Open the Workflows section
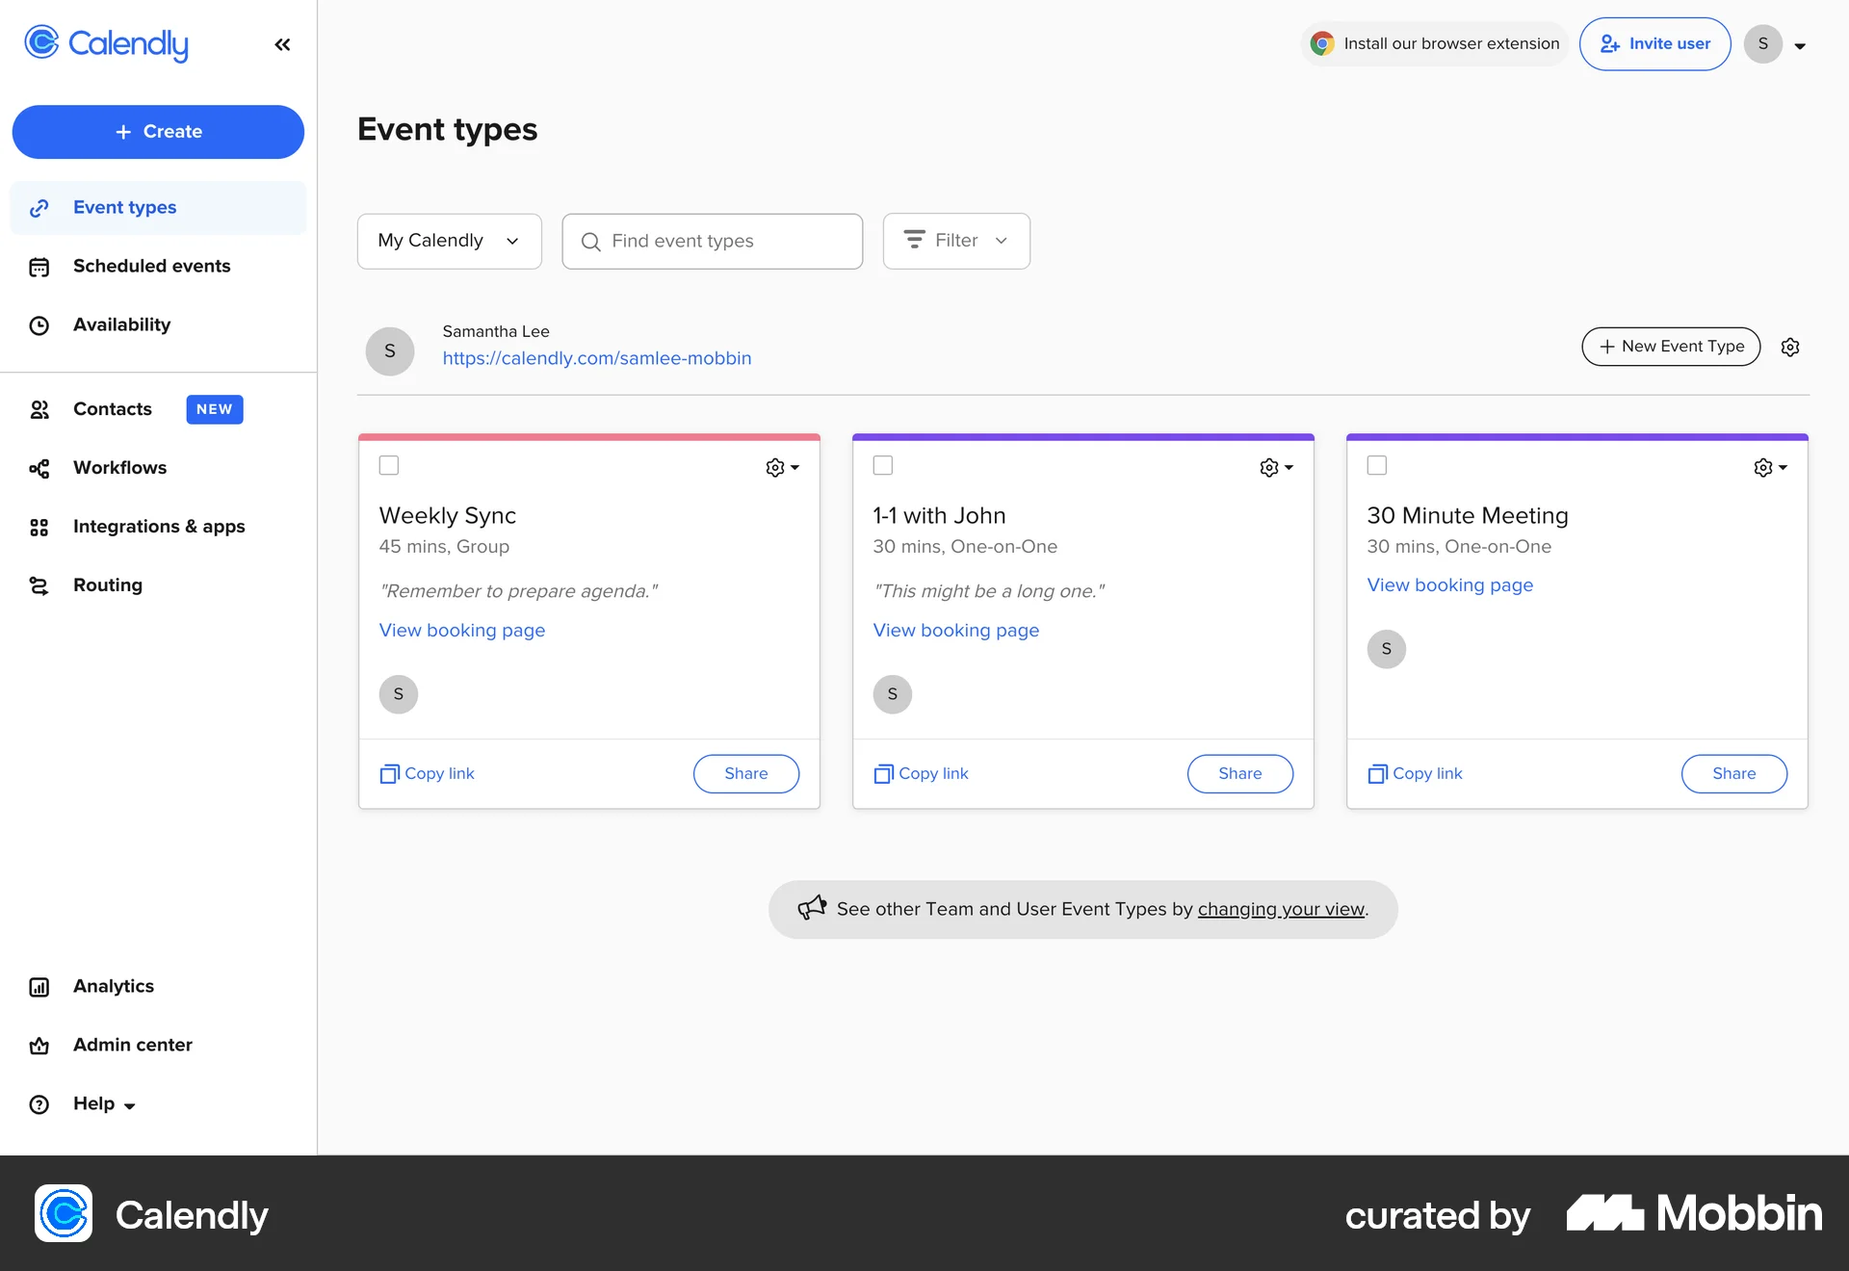Screen dimensions: 1849x1271 click(x=119, y=468)
